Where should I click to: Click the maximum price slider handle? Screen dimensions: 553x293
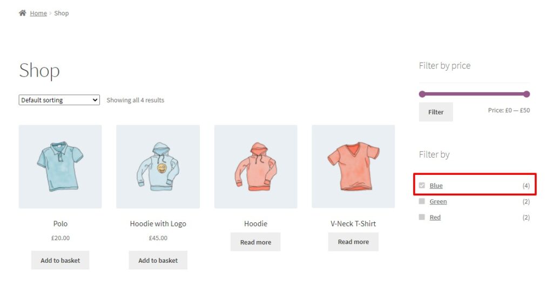pos(527,94)
